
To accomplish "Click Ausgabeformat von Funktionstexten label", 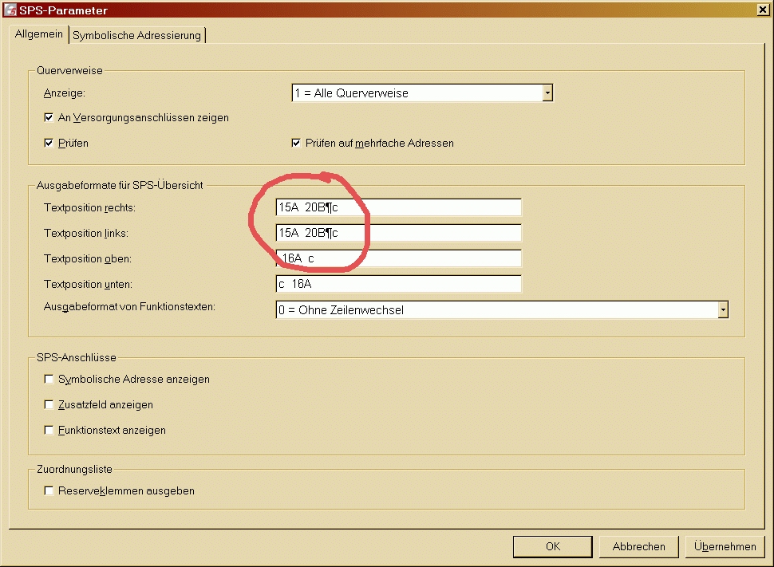I will (x=129, y=306).
